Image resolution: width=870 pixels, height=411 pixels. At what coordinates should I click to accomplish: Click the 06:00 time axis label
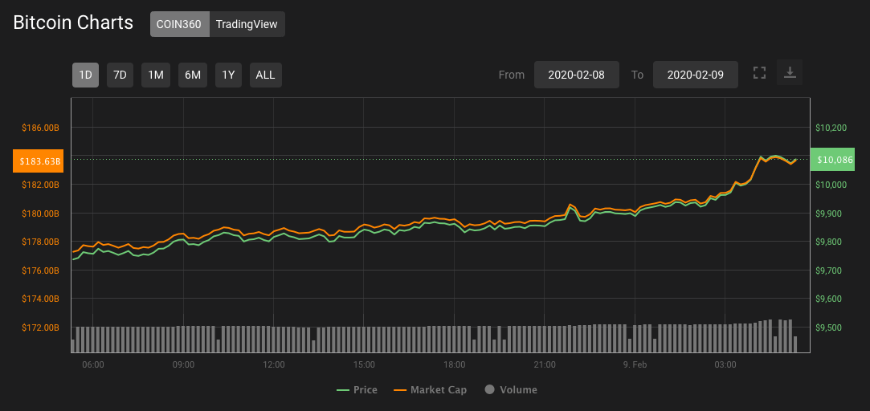(x=92, y=365)
